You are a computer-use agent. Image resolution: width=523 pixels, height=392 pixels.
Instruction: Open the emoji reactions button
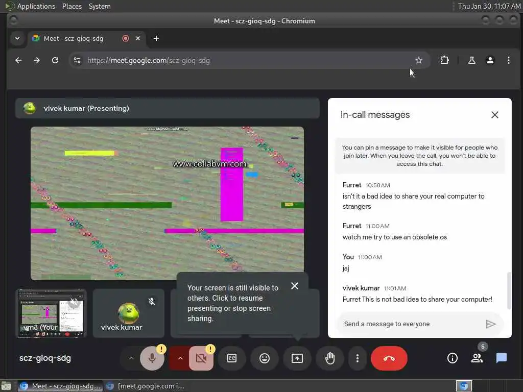click(265, 358)
